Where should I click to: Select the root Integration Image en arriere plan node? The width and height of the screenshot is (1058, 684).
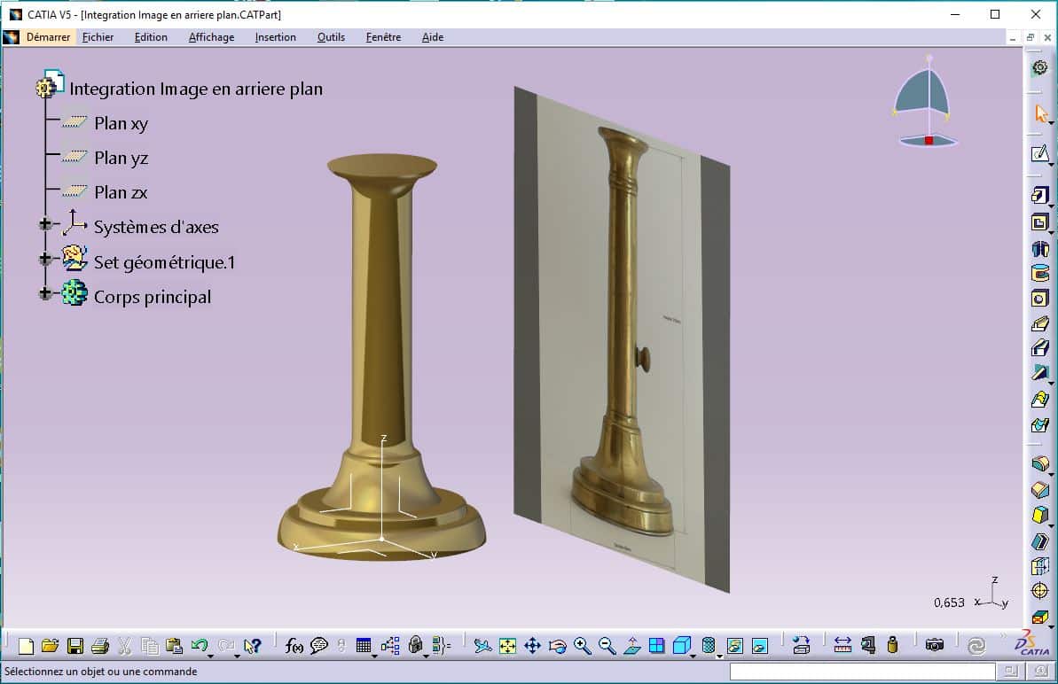point(196,89)
